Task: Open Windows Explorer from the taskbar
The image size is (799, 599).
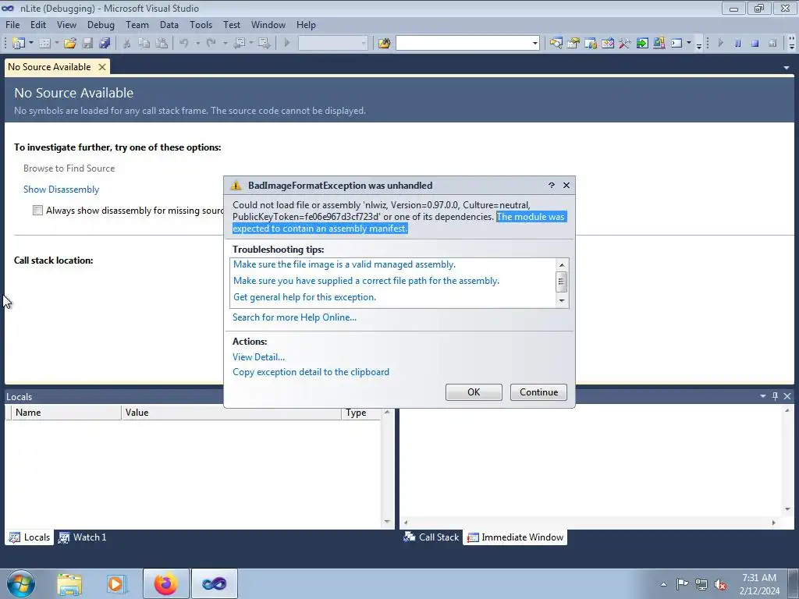Action: (x=69, y=583)
